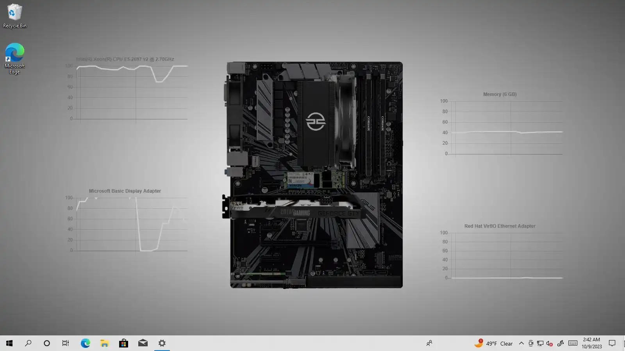
Task: Click the Intel Xeon CPU chart title
Action: click(x=125, y=59)
